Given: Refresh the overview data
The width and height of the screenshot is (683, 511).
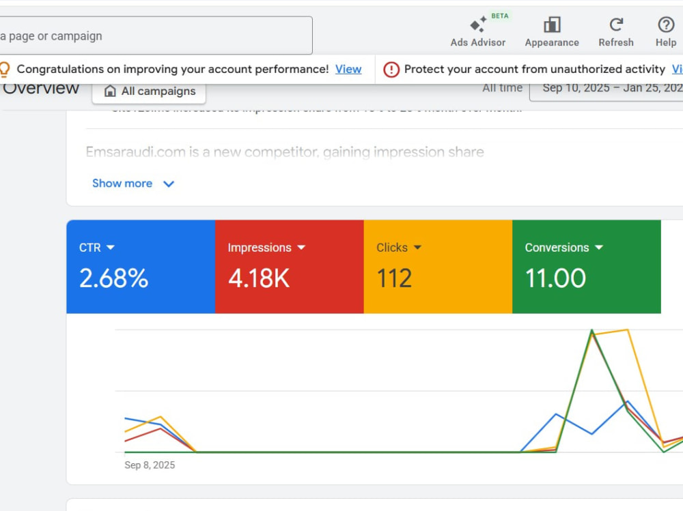Looking at the screenshot, I should pyautogui.click(x=616, y=31).
